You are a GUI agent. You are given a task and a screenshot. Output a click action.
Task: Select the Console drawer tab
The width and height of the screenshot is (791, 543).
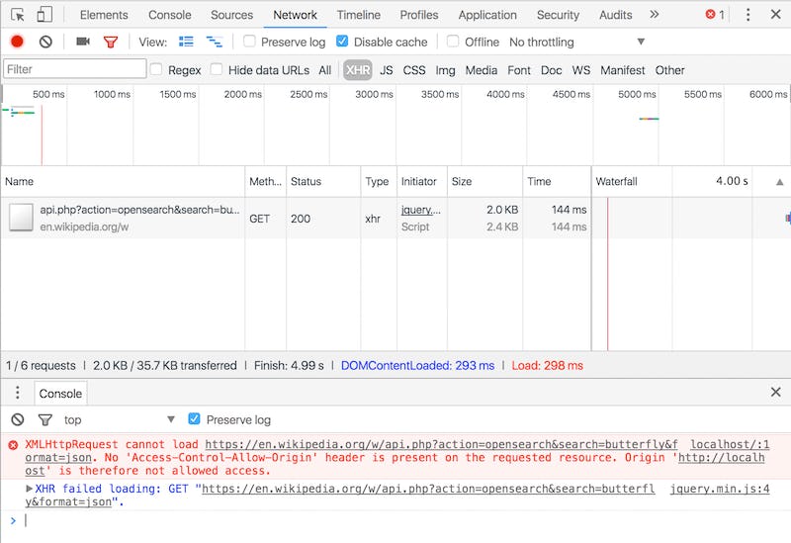[x=60, y=393]
